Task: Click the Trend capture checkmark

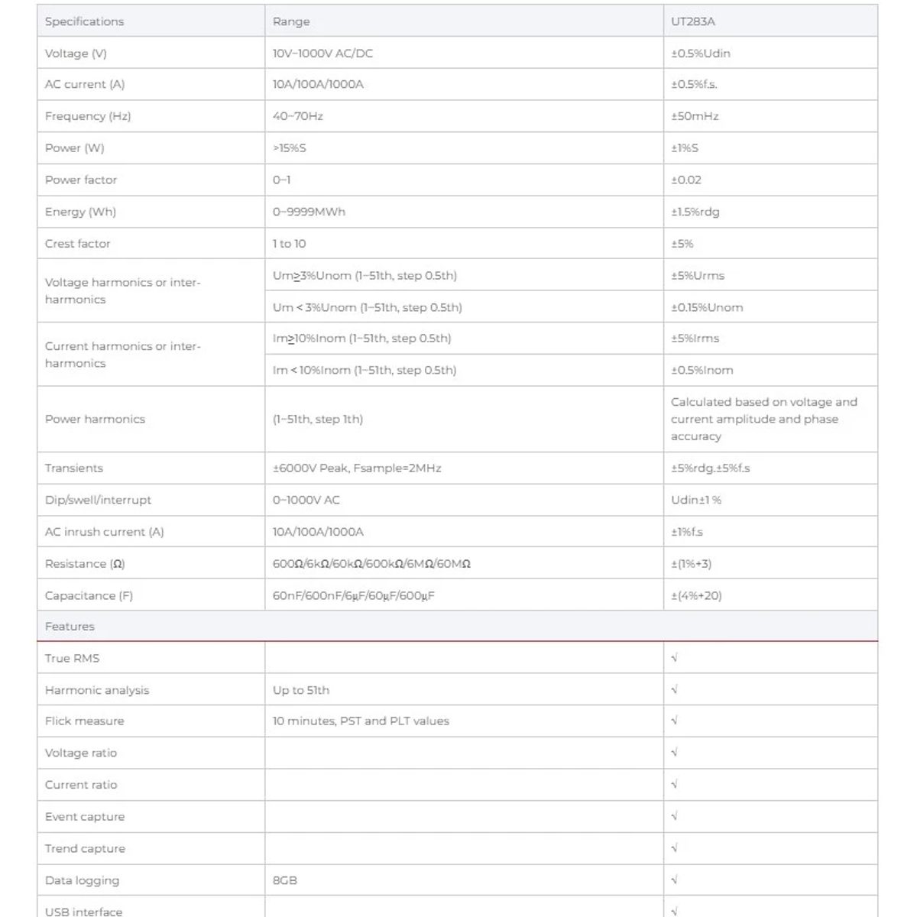Action: click(675, 848)
